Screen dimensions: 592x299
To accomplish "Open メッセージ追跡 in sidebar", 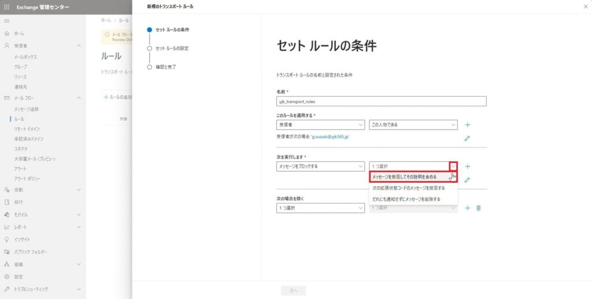I will [x=27, y=109].
